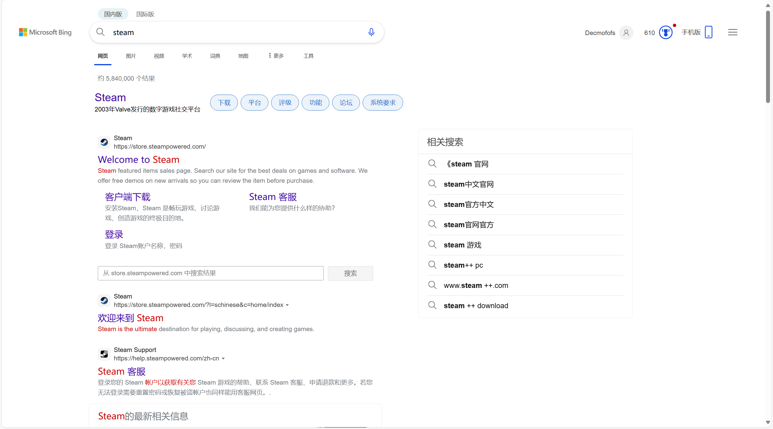Click related search steam++ pc

pos(463,265)
